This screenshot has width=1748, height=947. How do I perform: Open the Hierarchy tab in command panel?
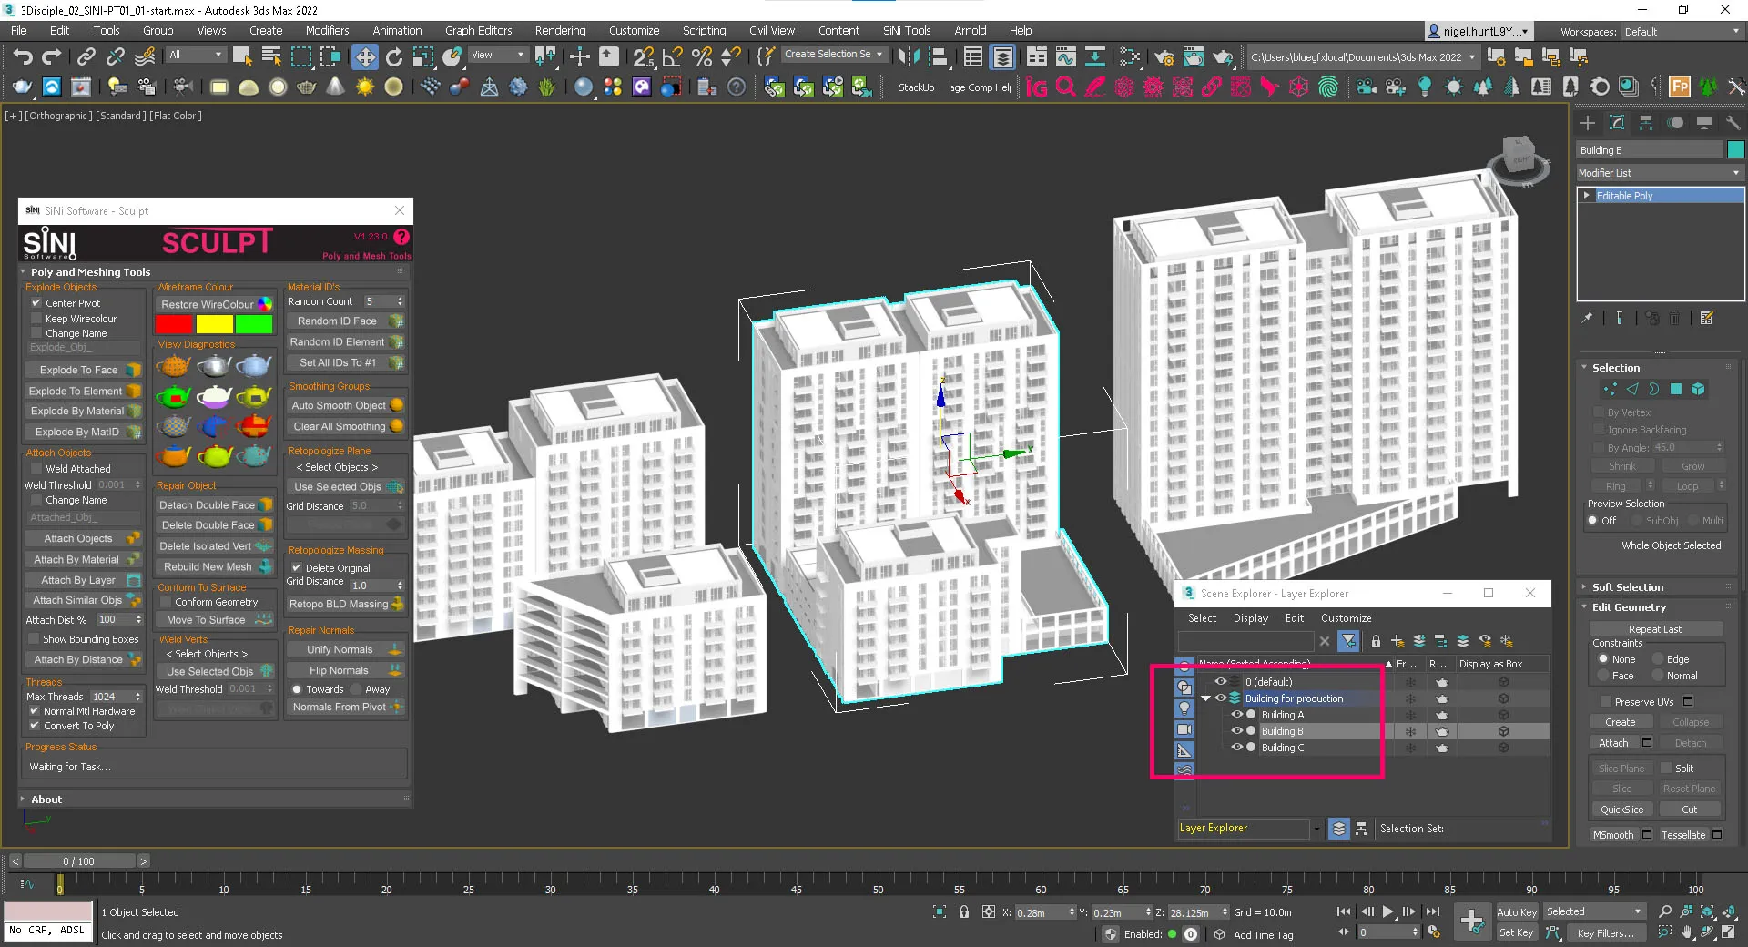[1646, 122]
